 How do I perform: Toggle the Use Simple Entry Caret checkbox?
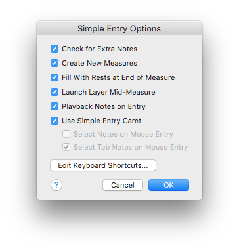tap(54, 121)
